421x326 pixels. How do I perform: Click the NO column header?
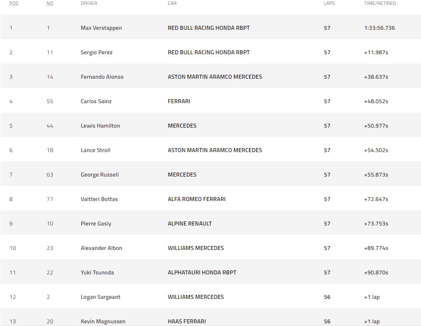(x=50, y=4)
